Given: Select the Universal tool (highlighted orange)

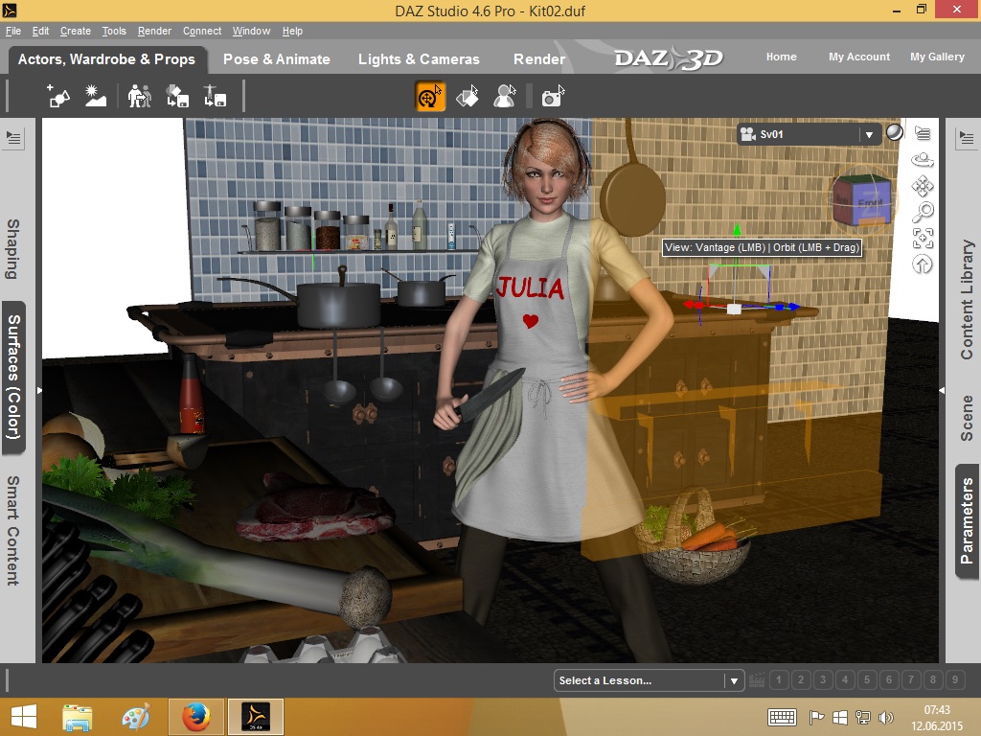Looking at the screenshot, I should coord(430,97).
